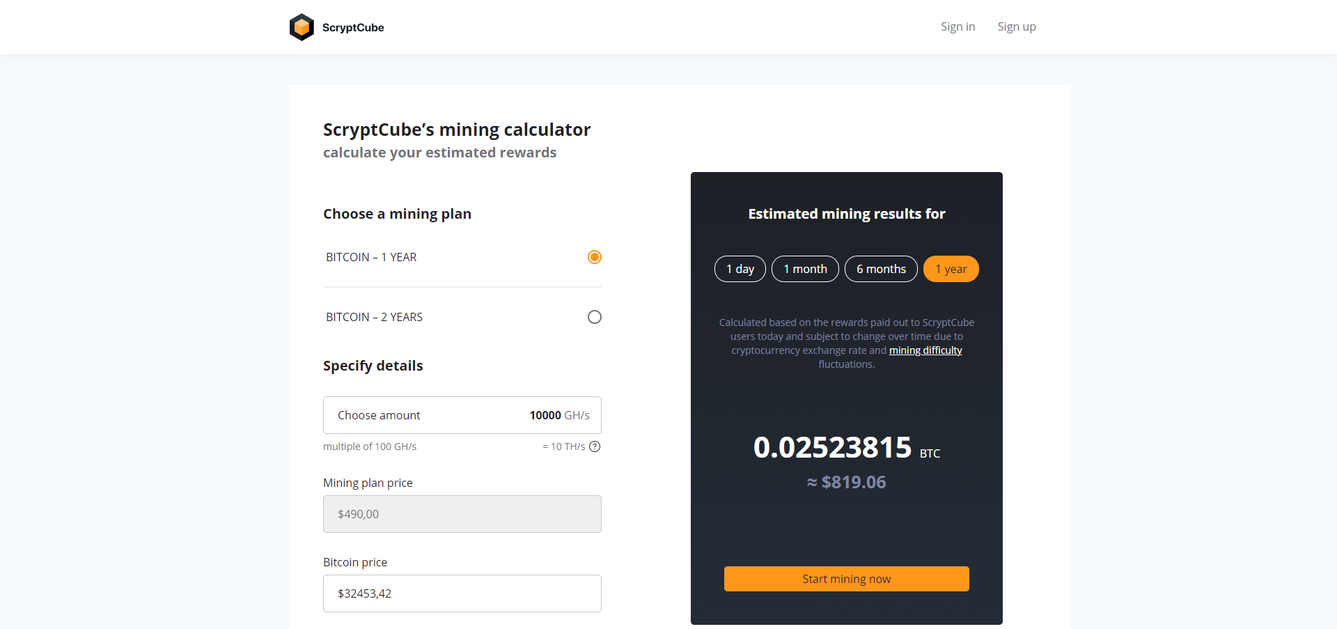Select the BITCOIN – 1 YEAR plan
Image resolution: width=1337 pixels, height=629 pixels.
pyautogui.click(x=594, y=257)
